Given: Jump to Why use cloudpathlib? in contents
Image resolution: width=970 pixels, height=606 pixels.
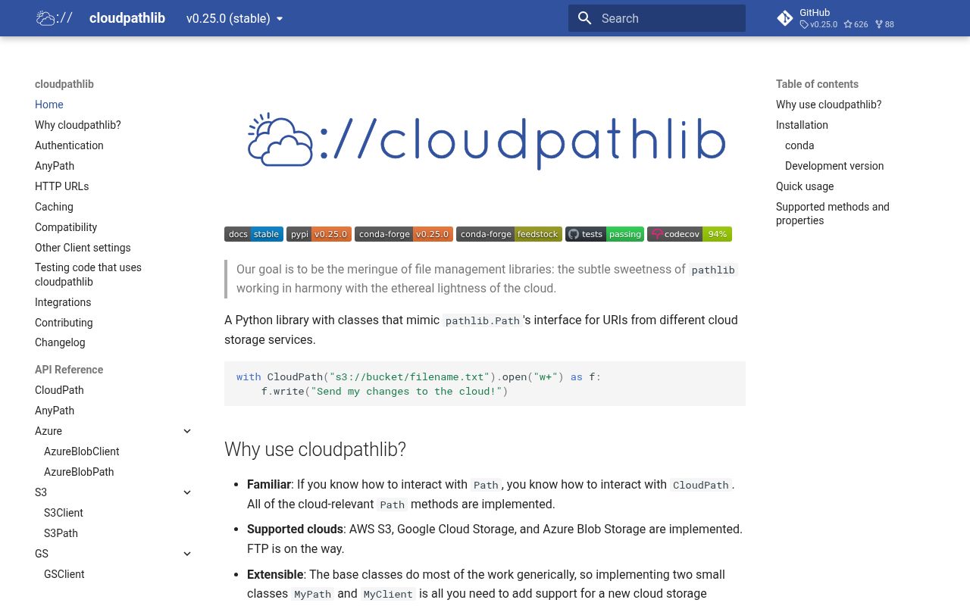Looking at the screenshot, I should click(x=828, y=105).
